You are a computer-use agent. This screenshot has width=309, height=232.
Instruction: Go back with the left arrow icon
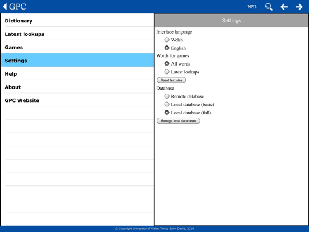point(284,7)
